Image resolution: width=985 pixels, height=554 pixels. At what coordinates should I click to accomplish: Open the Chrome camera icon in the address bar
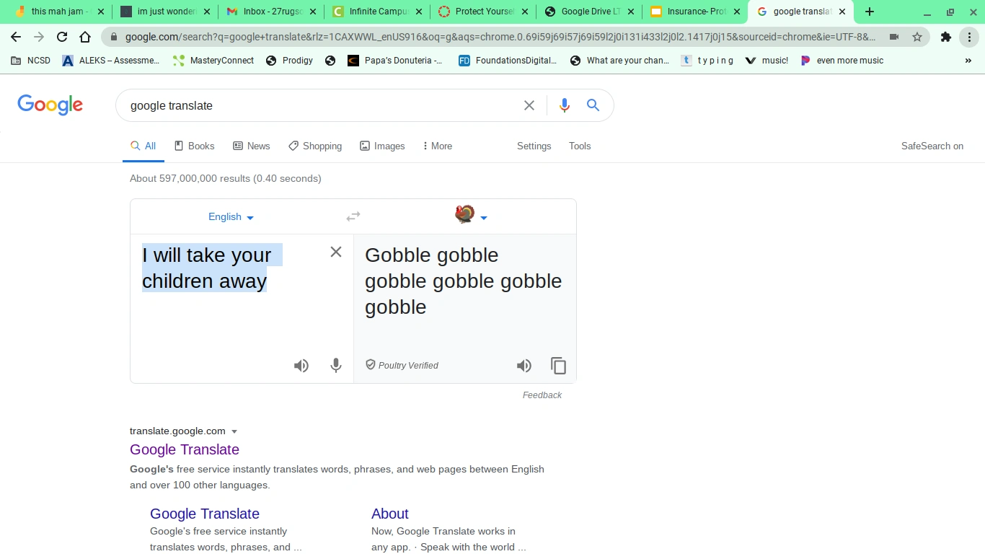point(894,37)
